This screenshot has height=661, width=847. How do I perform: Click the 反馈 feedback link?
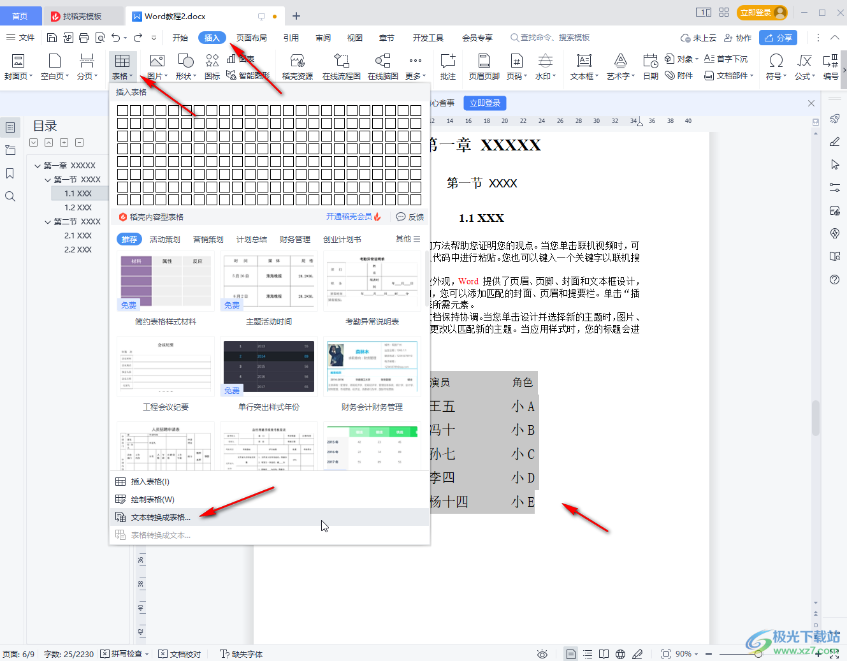pos(410,217)
